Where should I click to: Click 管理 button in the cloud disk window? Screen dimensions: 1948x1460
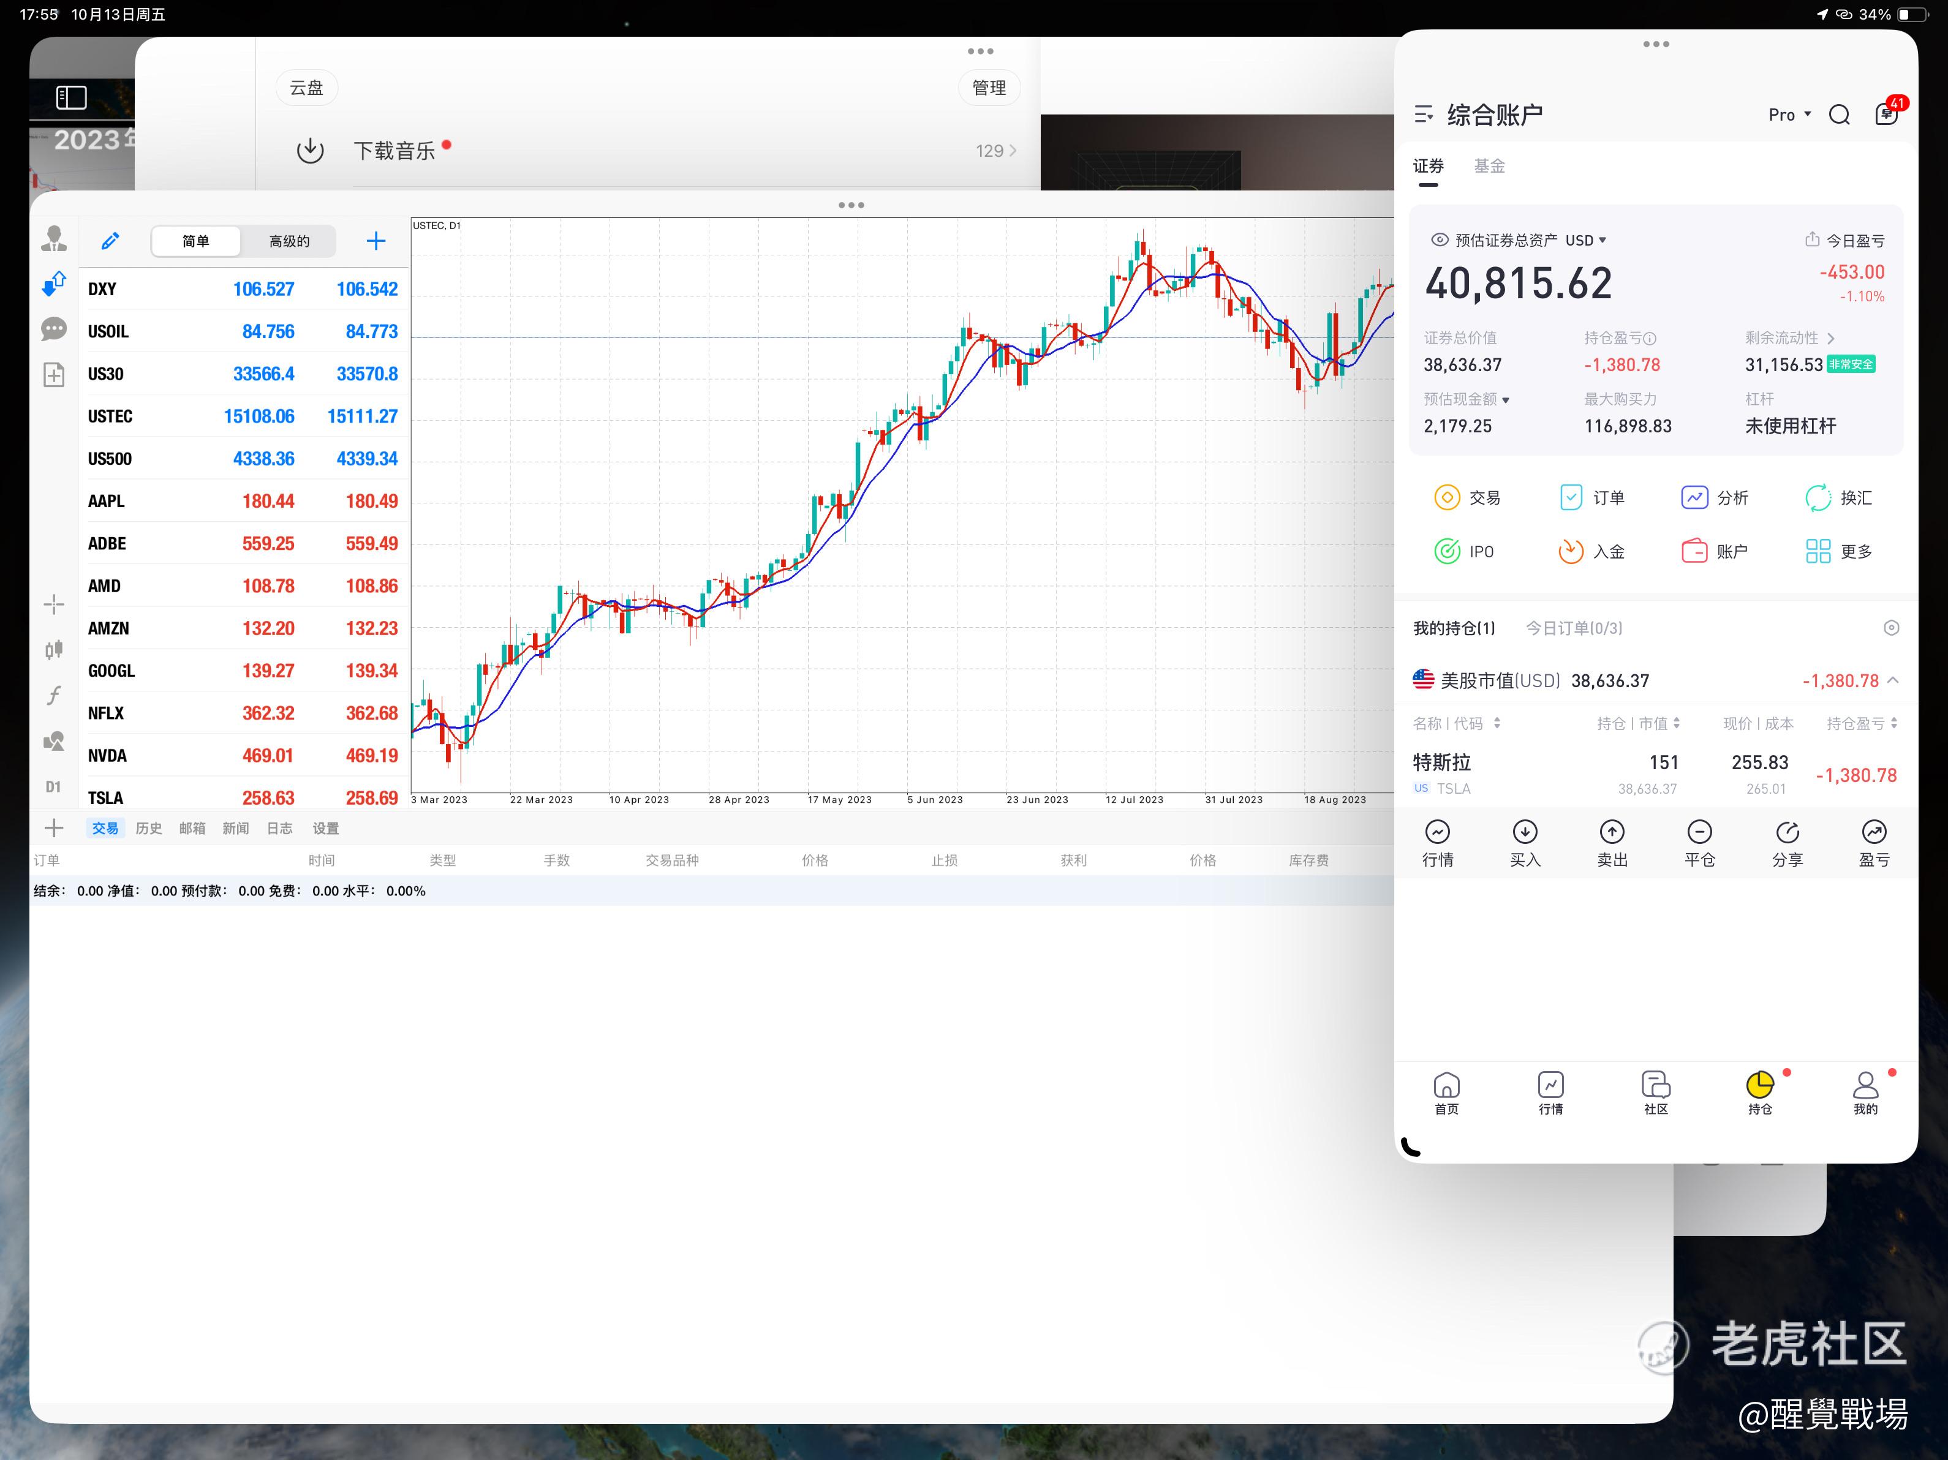(x=989, y=88)
